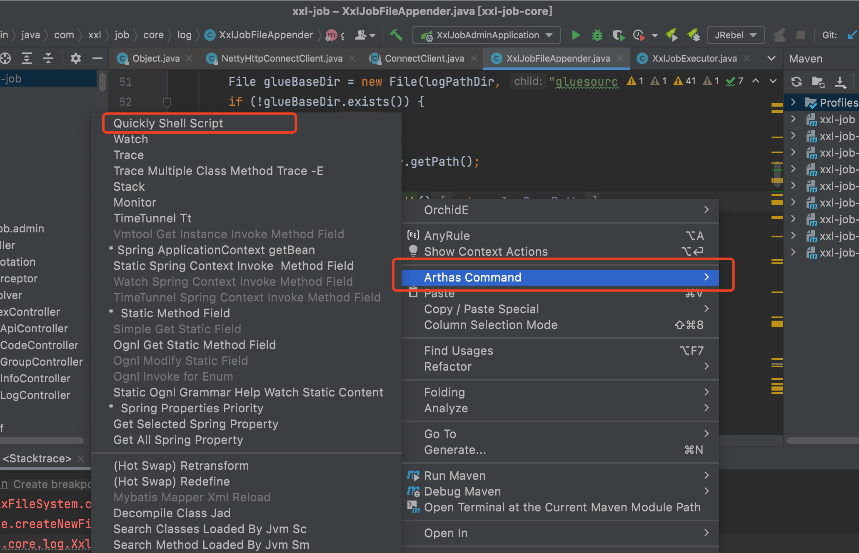Screen dimensions: 859x553
Task: Click the green Run button
Action: coord(576,35)
